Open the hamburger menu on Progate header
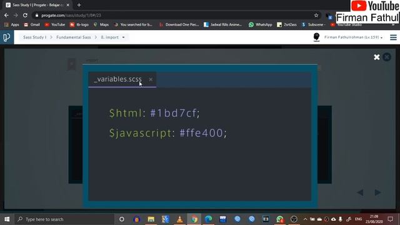Screen dimensions: 400x225 click(x=393, y=37)
